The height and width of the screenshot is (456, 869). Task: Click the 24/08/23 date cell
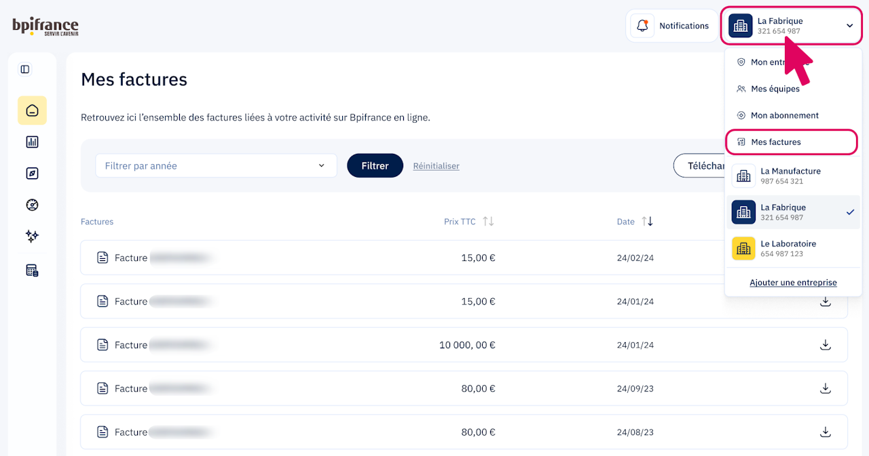635,432
